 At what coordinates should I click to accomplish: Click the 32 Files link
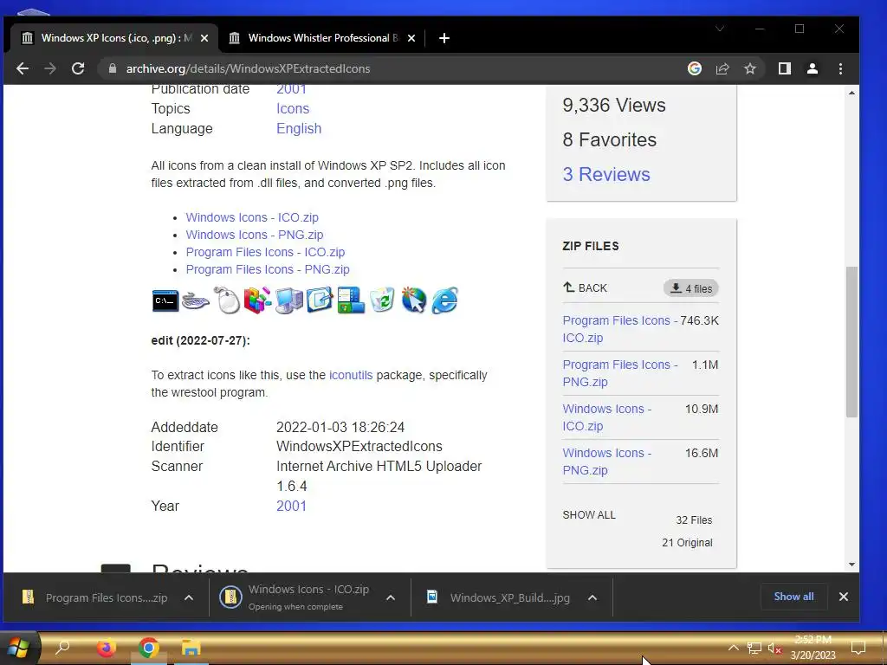[694, 520]
